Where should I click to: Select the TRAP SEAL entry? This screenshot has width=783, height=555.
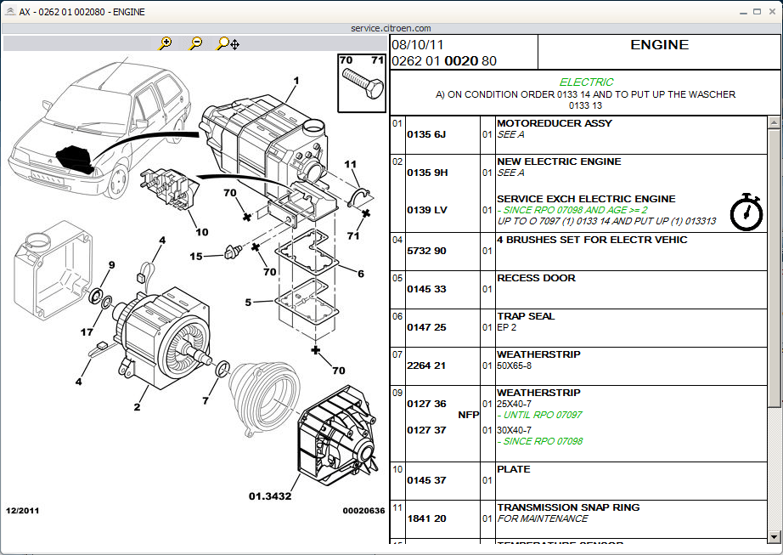(526, 316)
